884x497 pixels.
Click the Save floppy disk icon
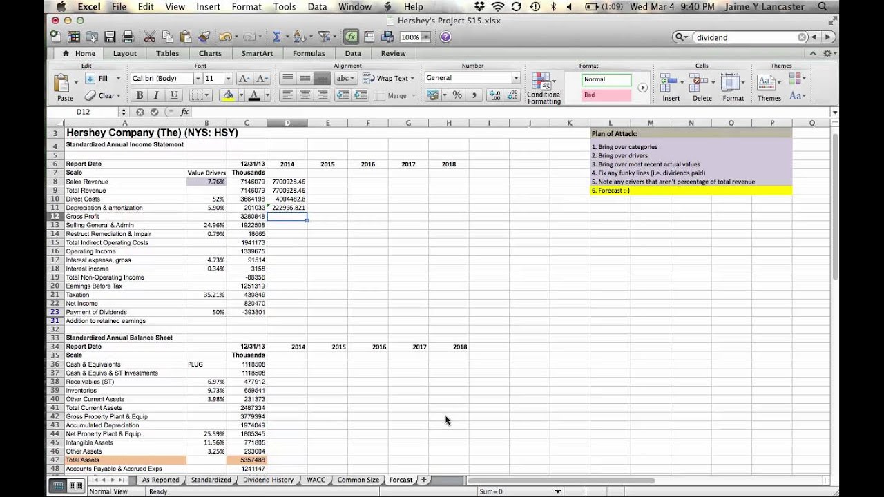[110, 37]
